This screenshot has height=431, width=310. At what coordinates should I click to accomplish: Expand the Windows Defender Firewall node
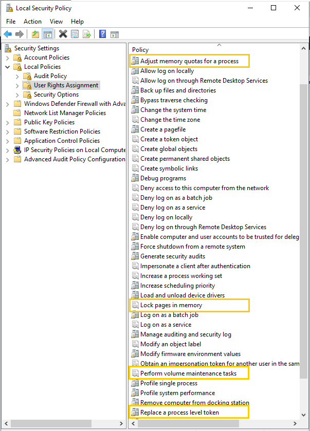8,104
